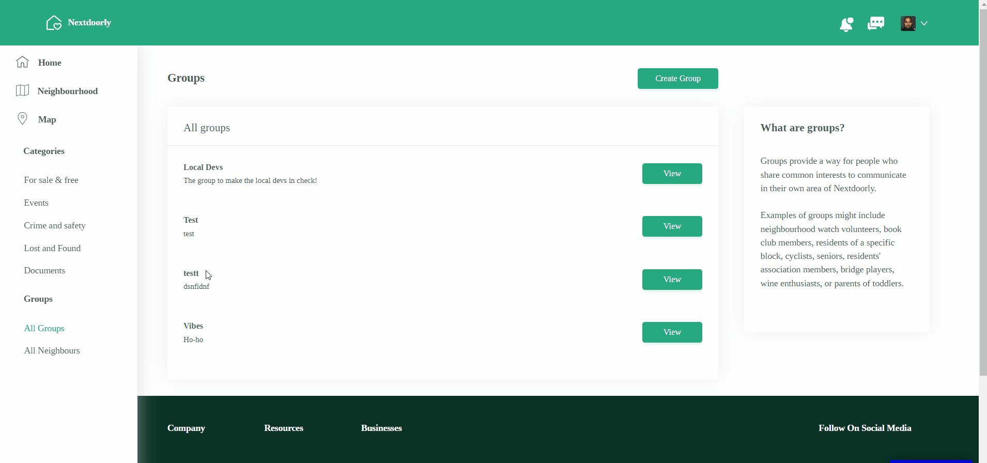Viewport: 987px width, 463px height.
Task: Click Follow On Social Media heading
Action: click(x=865, y=428)
